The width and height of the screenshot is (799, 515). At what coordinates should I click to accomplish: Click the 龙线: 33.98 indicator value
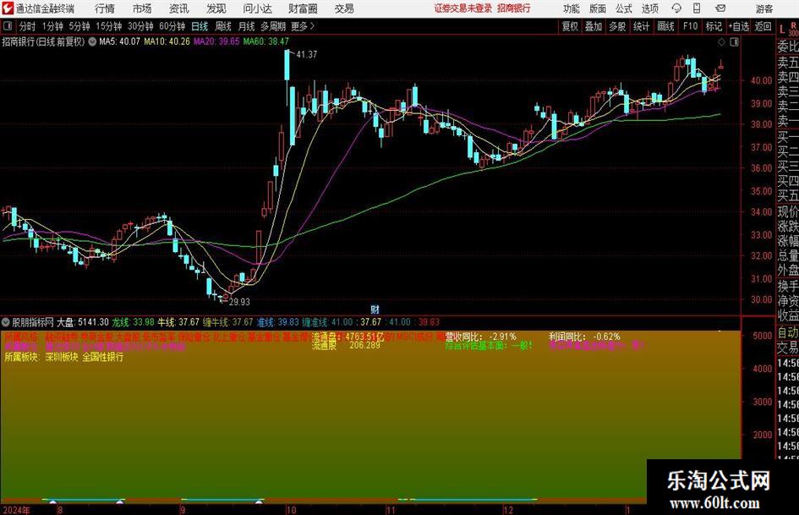coord(133,322)
